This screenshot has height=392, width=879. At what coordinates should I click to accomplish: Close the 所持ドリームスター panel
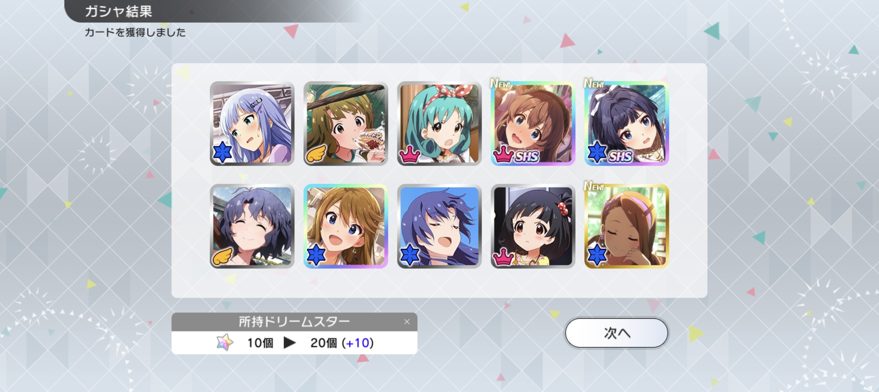[x=407, y=322]
